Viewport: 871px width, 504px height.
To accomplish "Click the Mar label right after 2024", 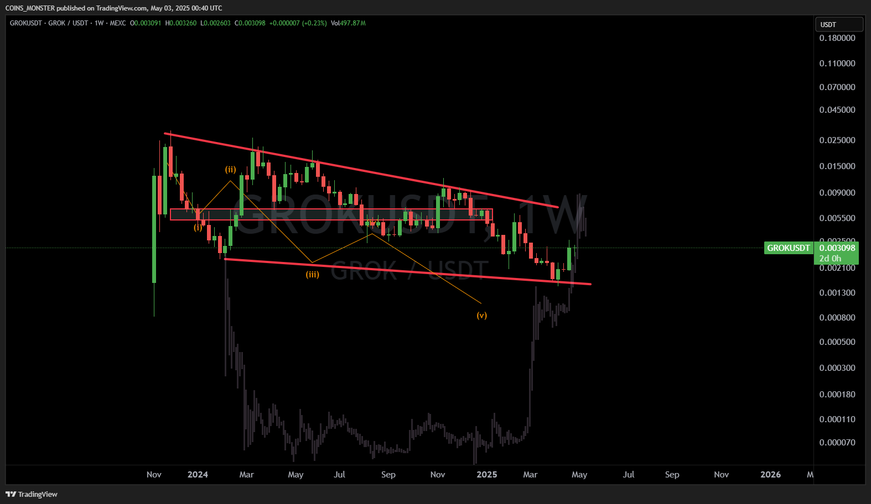I will click(247, 475).
